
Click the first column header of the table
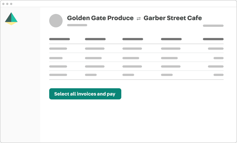pyautogui.click(x=60, y=39)
